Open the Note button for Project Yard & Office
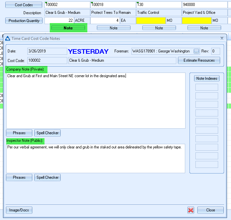The width and height of the screenshot is (231, 220). tap(204, 28)
